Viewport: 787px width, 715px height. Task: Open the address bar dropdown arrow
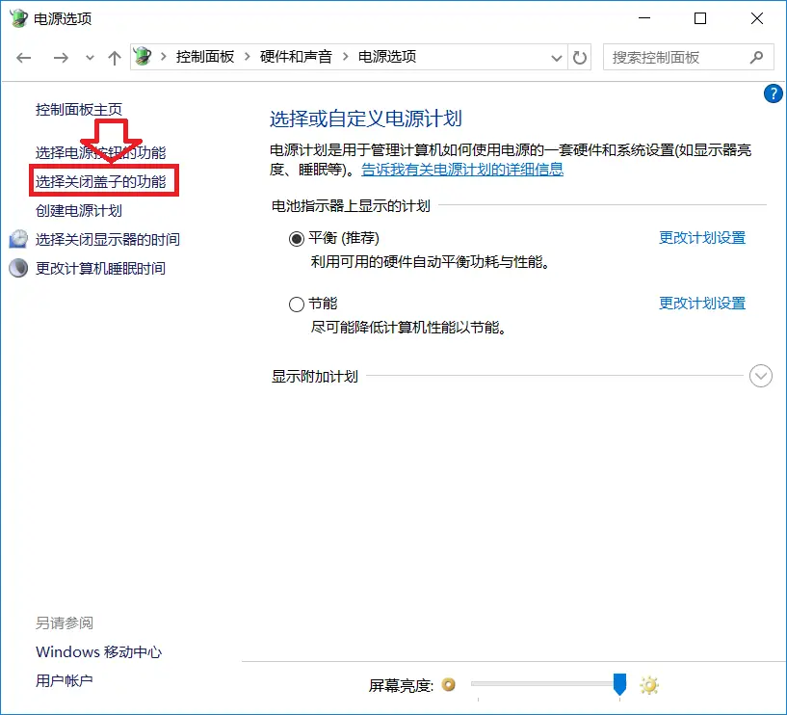tap(556, 58)
